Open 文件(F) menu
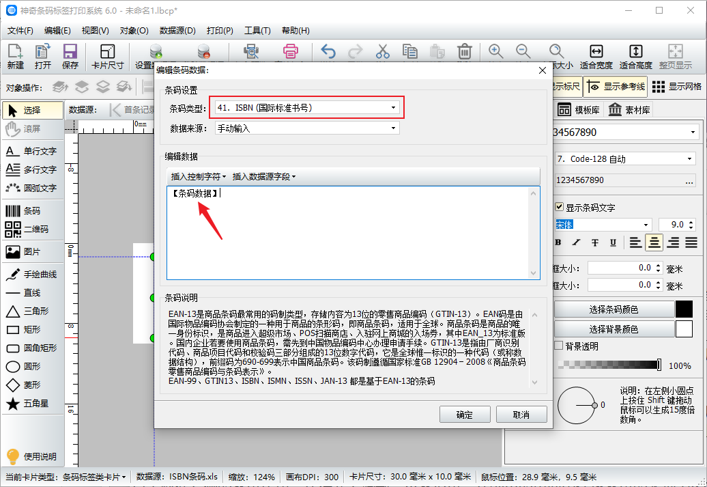Screen dimensions: 707x487 pyautogui.click(x=20, y=31)
